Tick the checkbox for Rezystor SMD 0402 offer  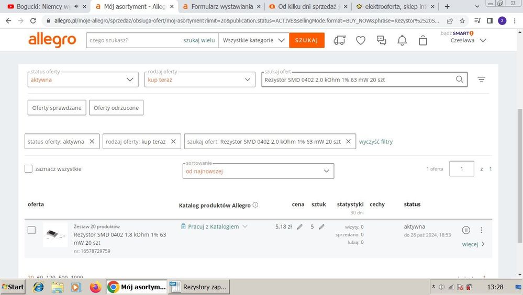point(32,230)
